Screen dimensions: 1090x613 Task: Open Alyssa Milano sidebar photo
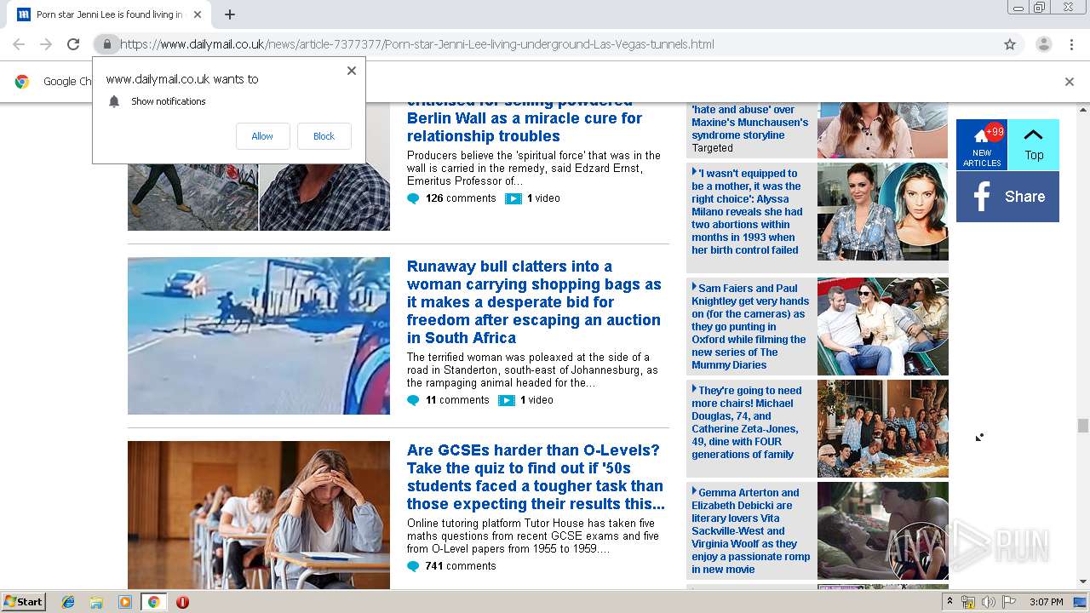click(x=882, y=211)
